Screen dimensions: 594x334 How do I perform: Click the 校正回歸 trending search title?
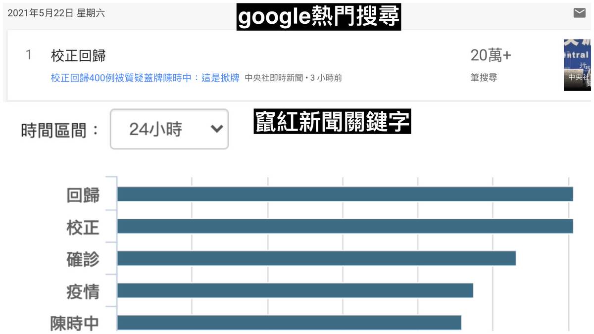78,55
